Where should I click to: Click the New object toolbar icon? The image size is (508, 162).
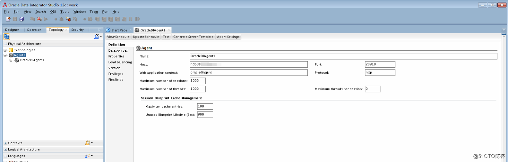[x=8, y=19]
